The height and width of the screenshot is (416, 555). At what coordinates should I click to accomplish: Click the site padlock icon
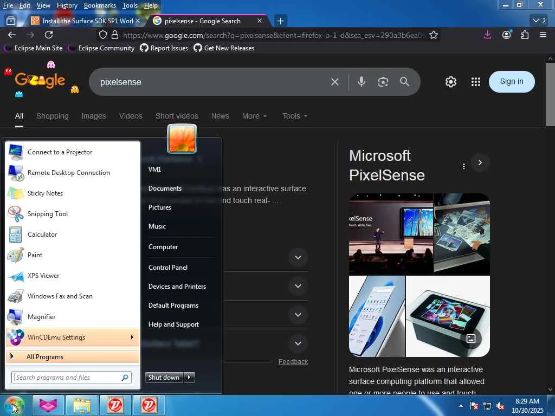coord(115,35)
